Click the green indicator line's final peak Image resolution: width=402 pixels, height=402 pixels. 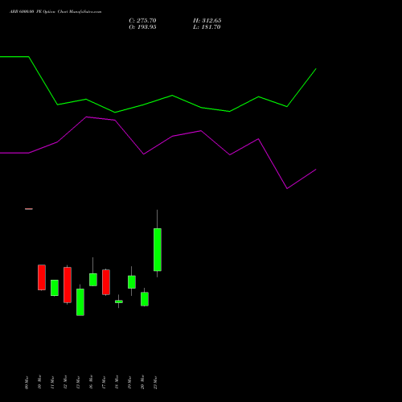coord(316,69)
